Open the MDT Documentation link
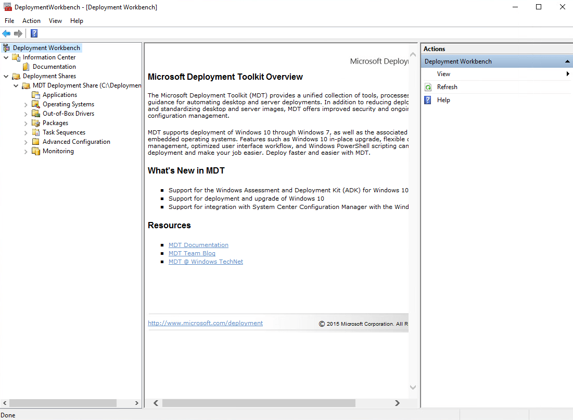 pos(198,245)
